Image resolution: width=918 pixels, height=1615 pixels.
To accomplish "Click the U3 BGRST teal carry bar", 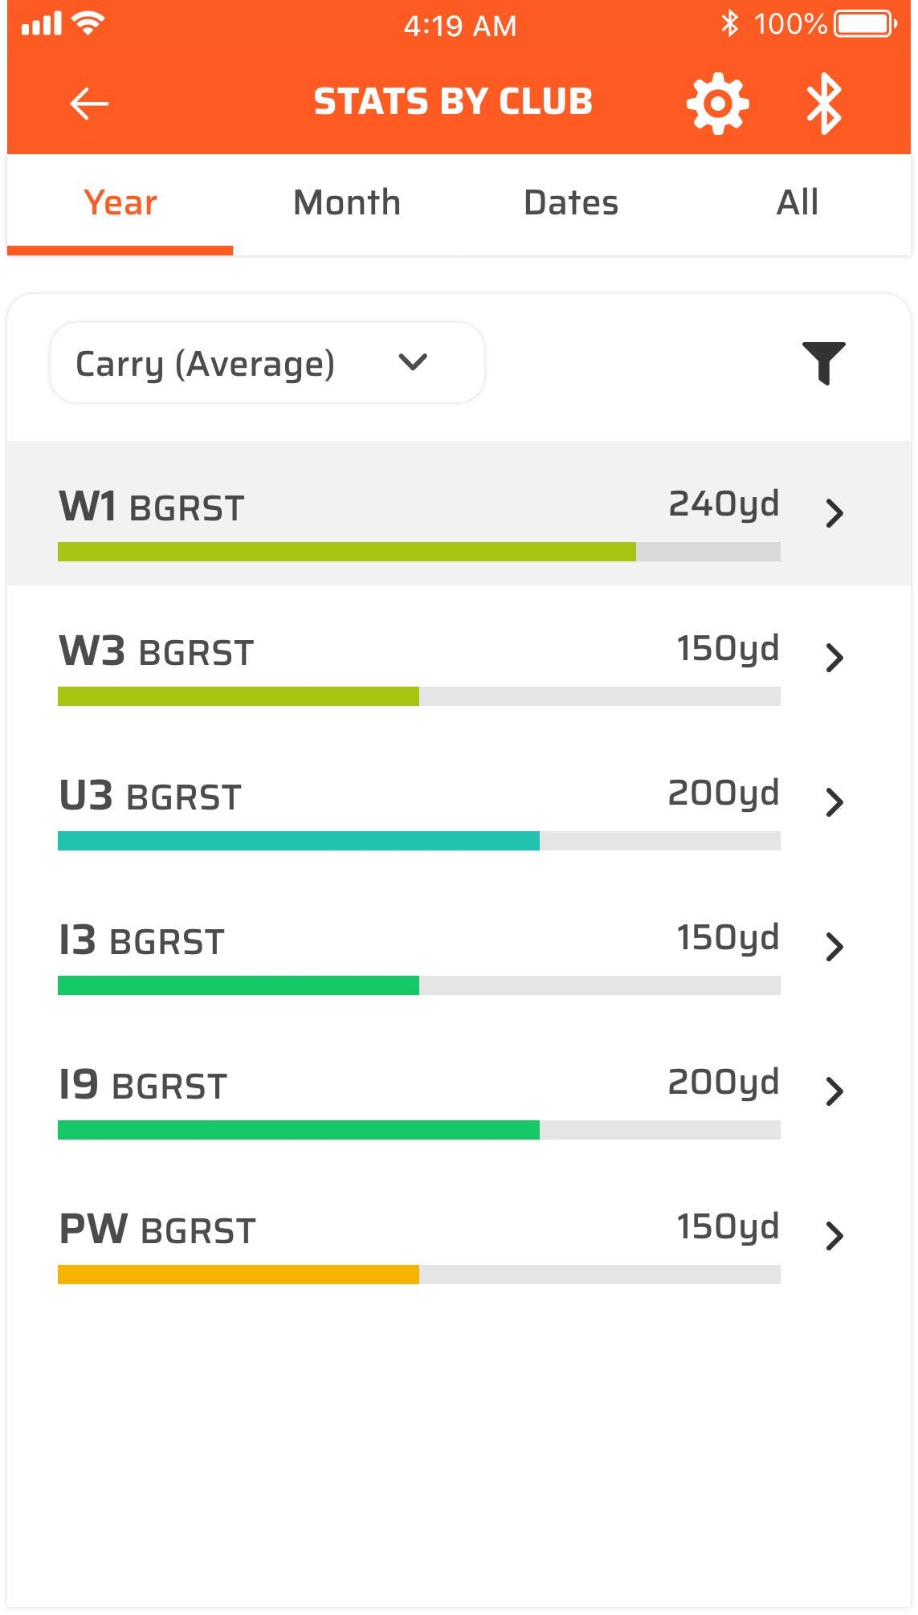I will 299,841.
